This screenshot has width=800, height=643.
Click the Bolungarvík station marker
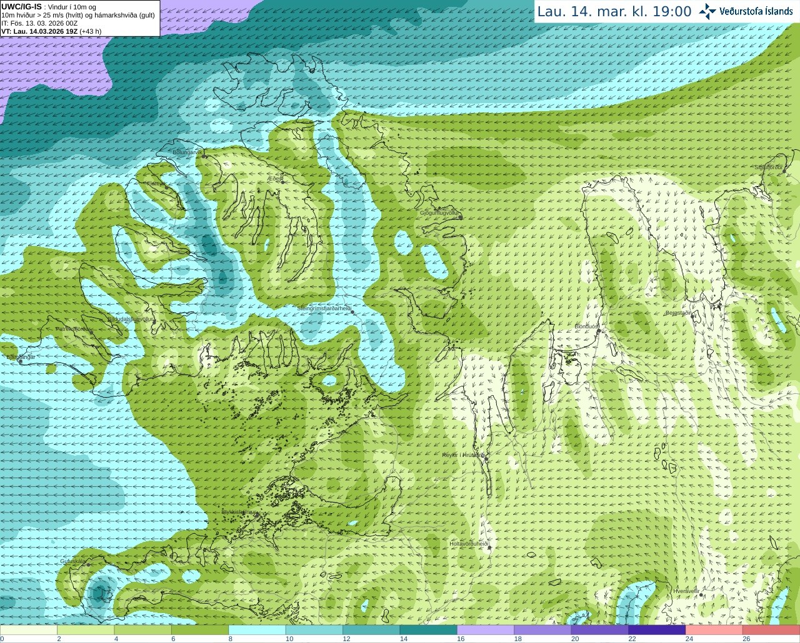coord(204,155)
